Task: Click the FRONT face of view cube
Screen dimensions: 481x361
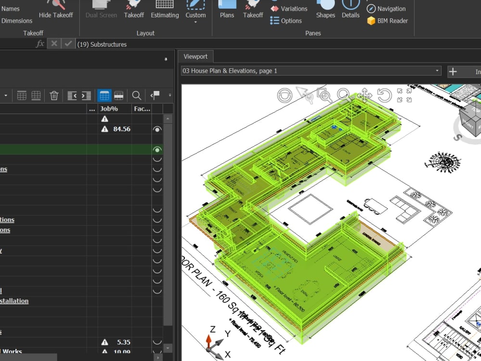Action: [468, 124]
